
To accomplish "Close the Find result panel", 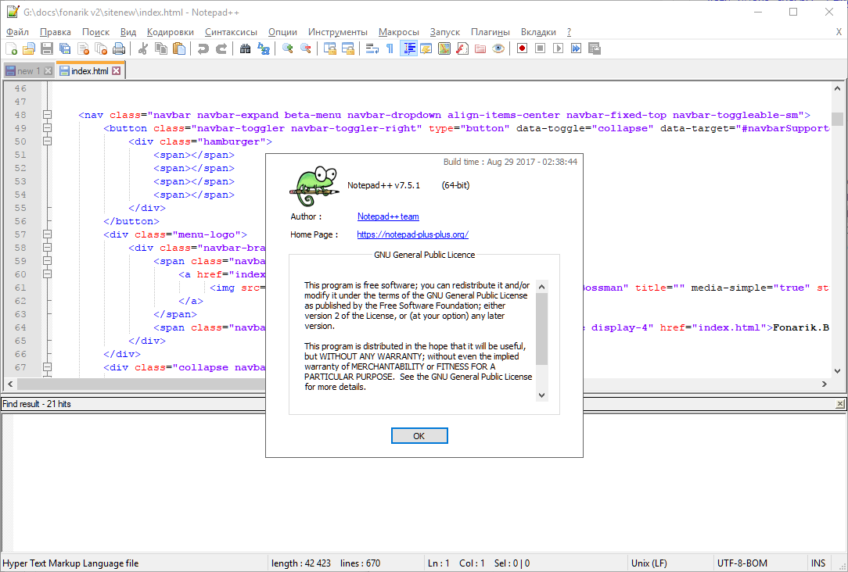I will [x=840, y=404].
